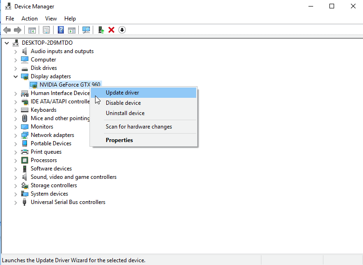Choose Uninstall device in context menu
This screenshot has height=265, width=363.
pos(144,113)
